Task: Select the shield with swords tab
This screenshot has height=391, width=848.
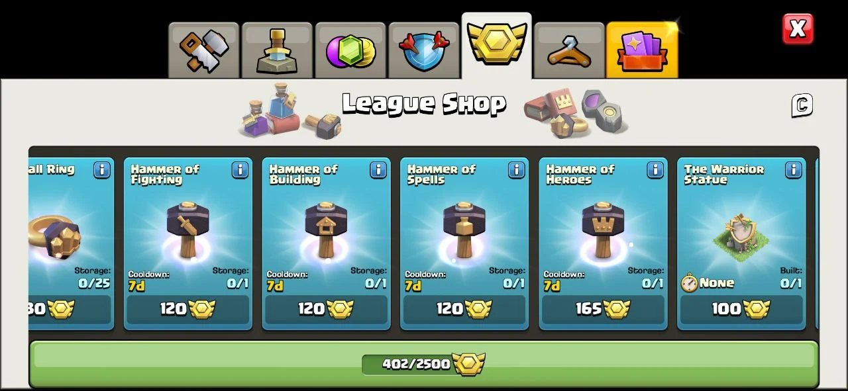Action: coord(424,50)
